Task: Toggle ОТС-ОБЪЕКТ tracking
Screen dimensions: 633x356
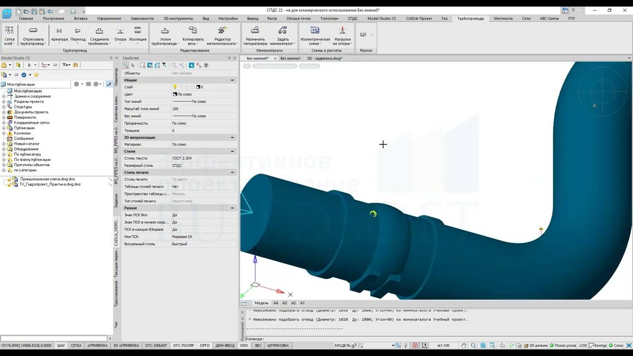Action: [156, 346]
